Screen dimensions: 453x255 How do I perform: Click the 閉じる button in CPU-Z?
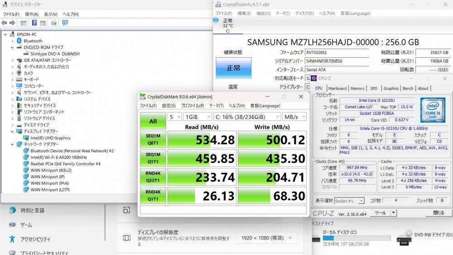(x=438, y=213)
